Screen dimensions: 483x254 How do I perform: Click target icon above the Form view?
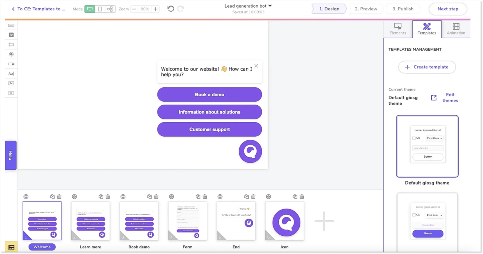[172, 197]
